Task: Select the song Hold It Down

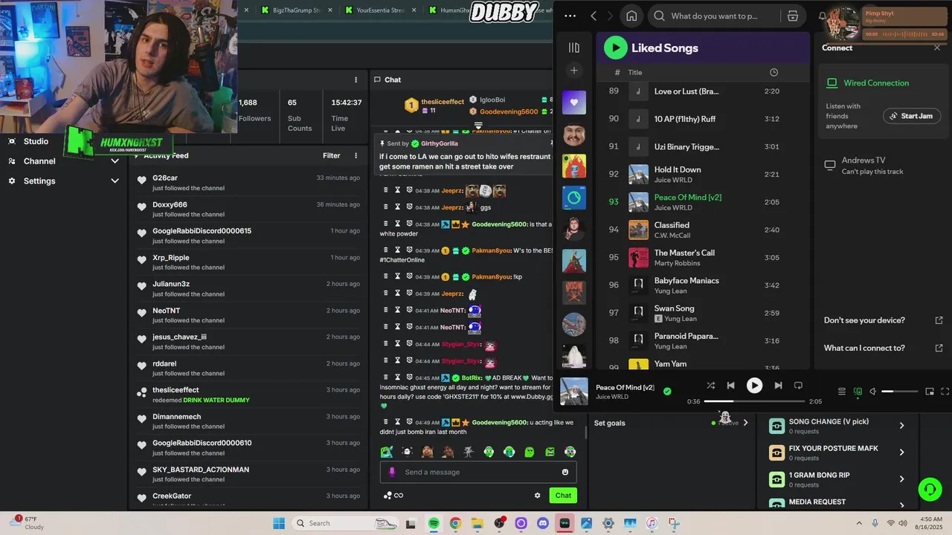Action: 702,174
